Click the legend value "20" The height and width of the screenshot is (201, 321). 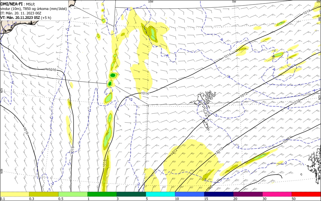point(235,199)
